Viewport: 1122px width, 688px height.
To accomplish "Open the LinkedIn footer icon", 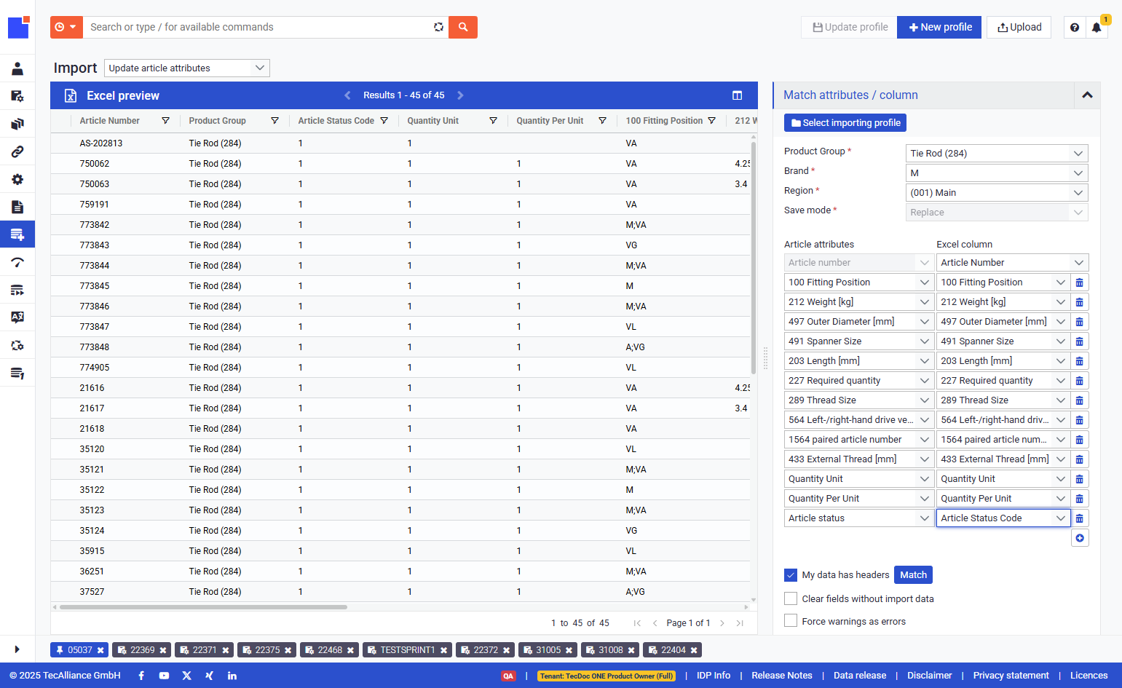I will [x=232, y=676].
